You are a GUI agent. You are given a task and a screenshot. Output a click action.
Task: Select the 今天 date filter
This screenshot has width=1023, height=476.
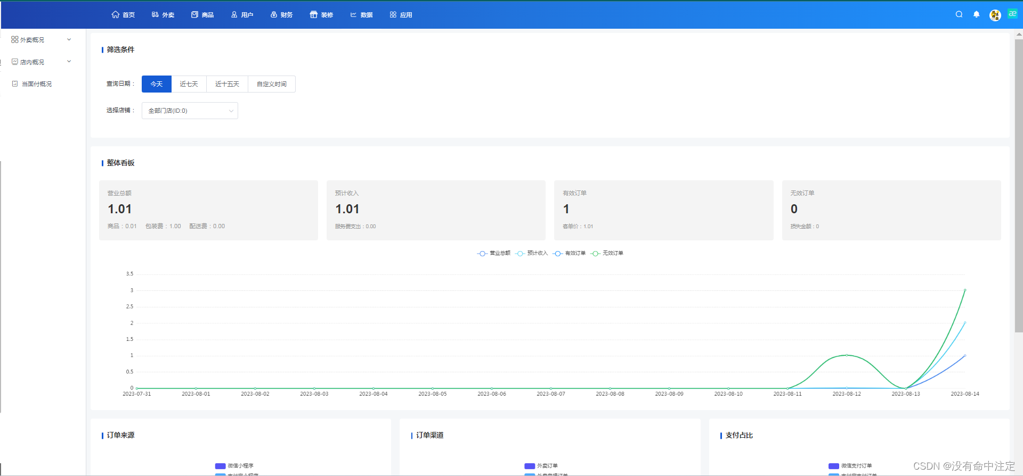tap(157, 84)
